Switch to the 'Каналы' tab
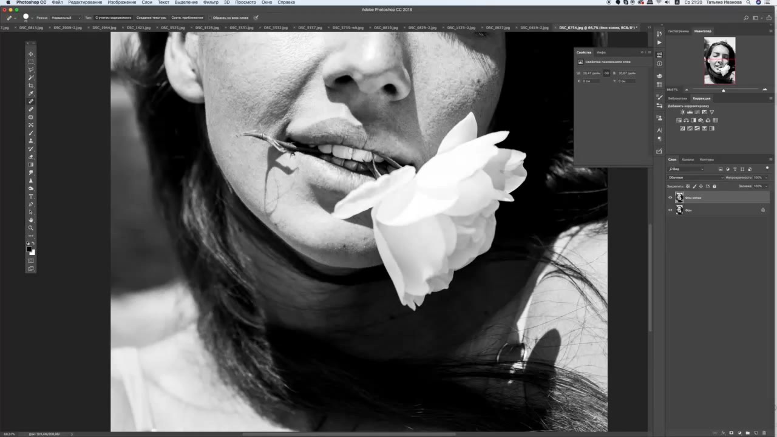 coord(688,160)
